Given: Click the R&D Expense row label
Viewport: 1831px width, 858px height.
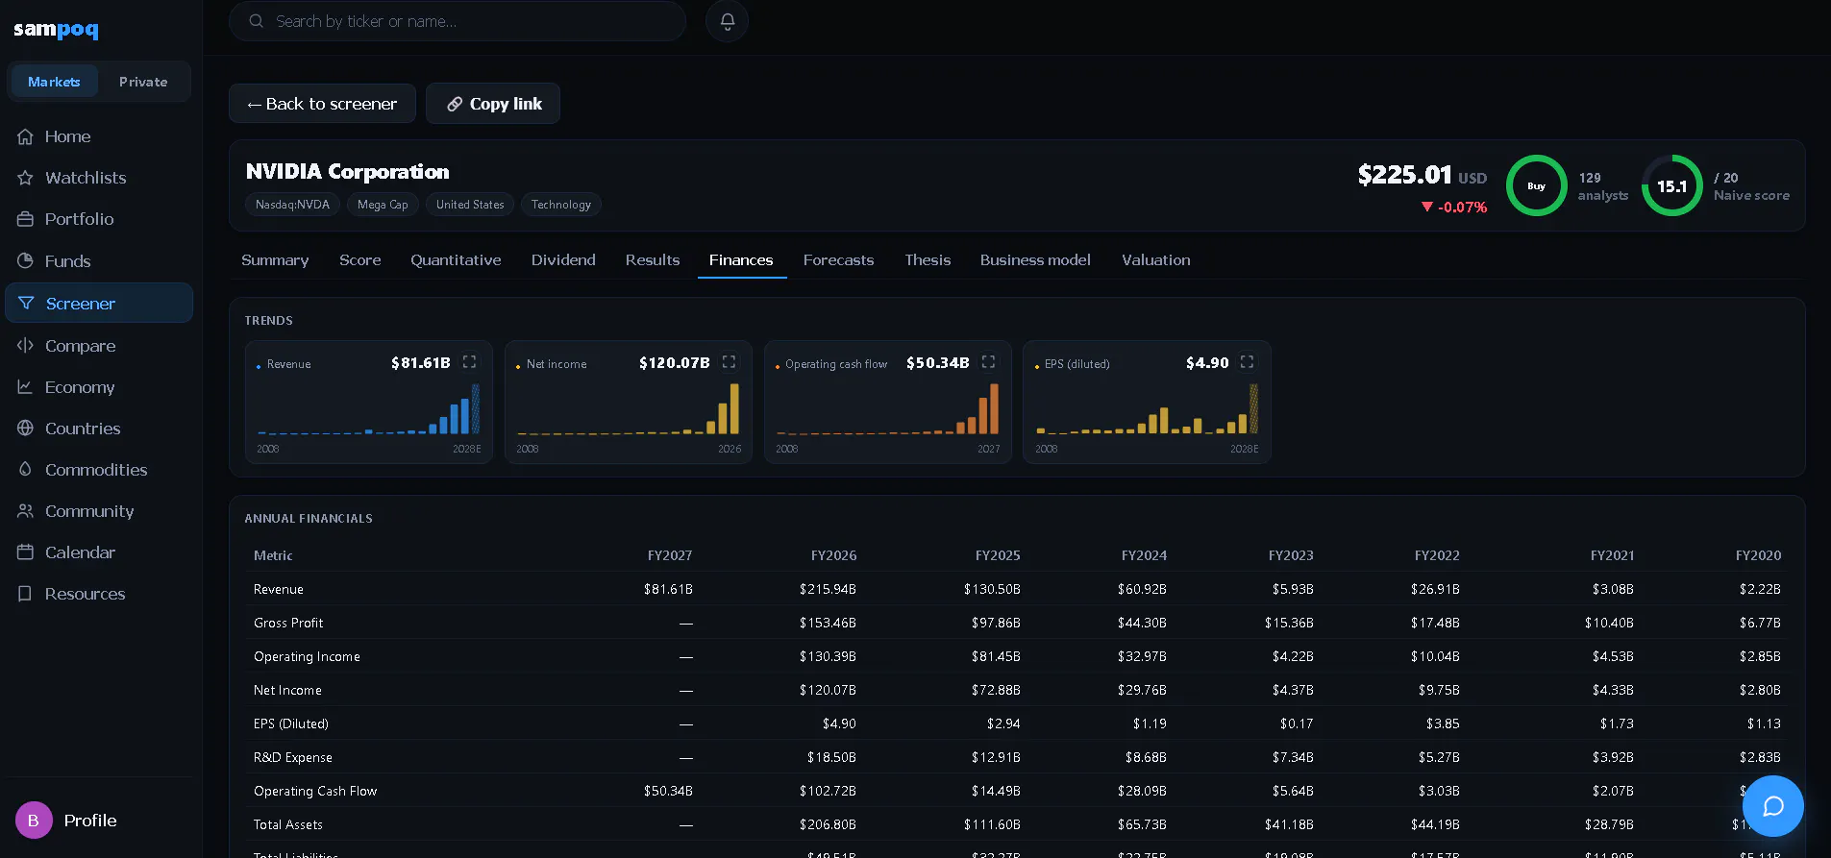Looking at the screenshot, I should pyautogui.click(x=293, y=757).
